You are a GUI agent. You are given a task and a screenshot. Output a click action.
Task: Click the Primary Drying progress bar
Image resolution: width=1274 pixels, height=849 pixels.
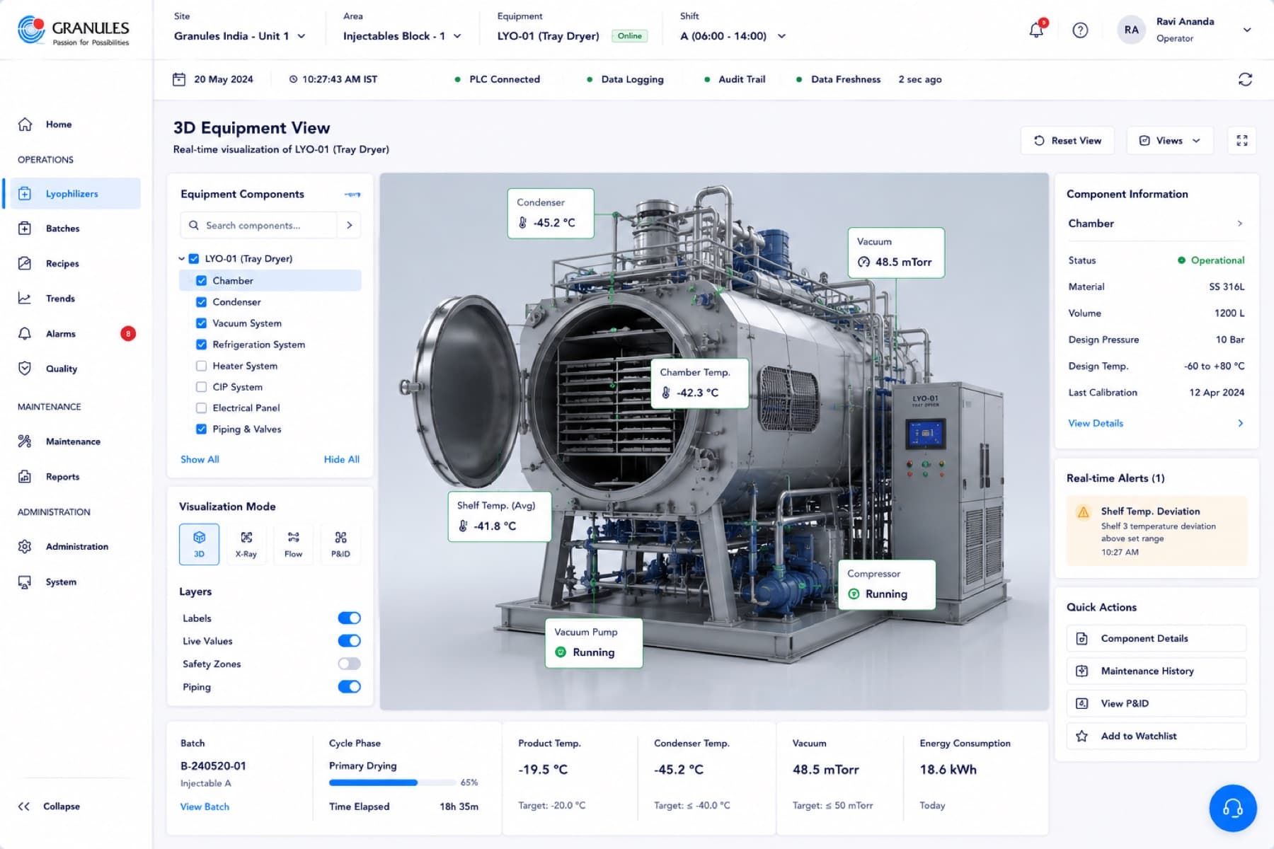[392, 782]
